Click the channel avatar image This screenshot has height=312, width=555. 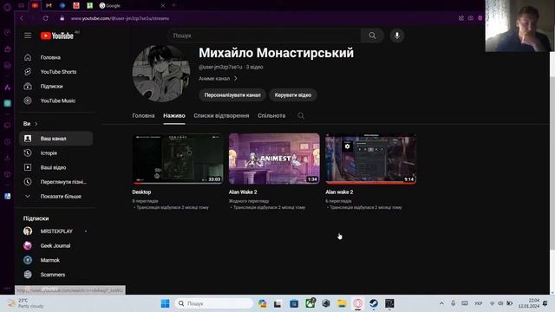(161, 74)
